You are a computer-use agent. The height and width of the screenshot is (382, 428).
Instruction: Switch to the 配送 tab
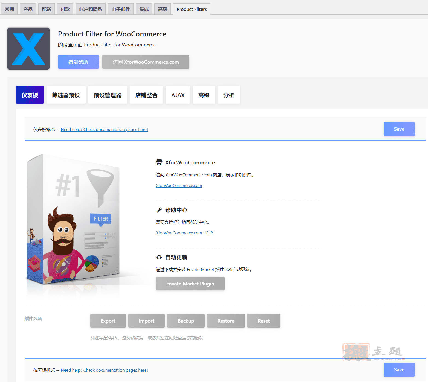point(47,9)
